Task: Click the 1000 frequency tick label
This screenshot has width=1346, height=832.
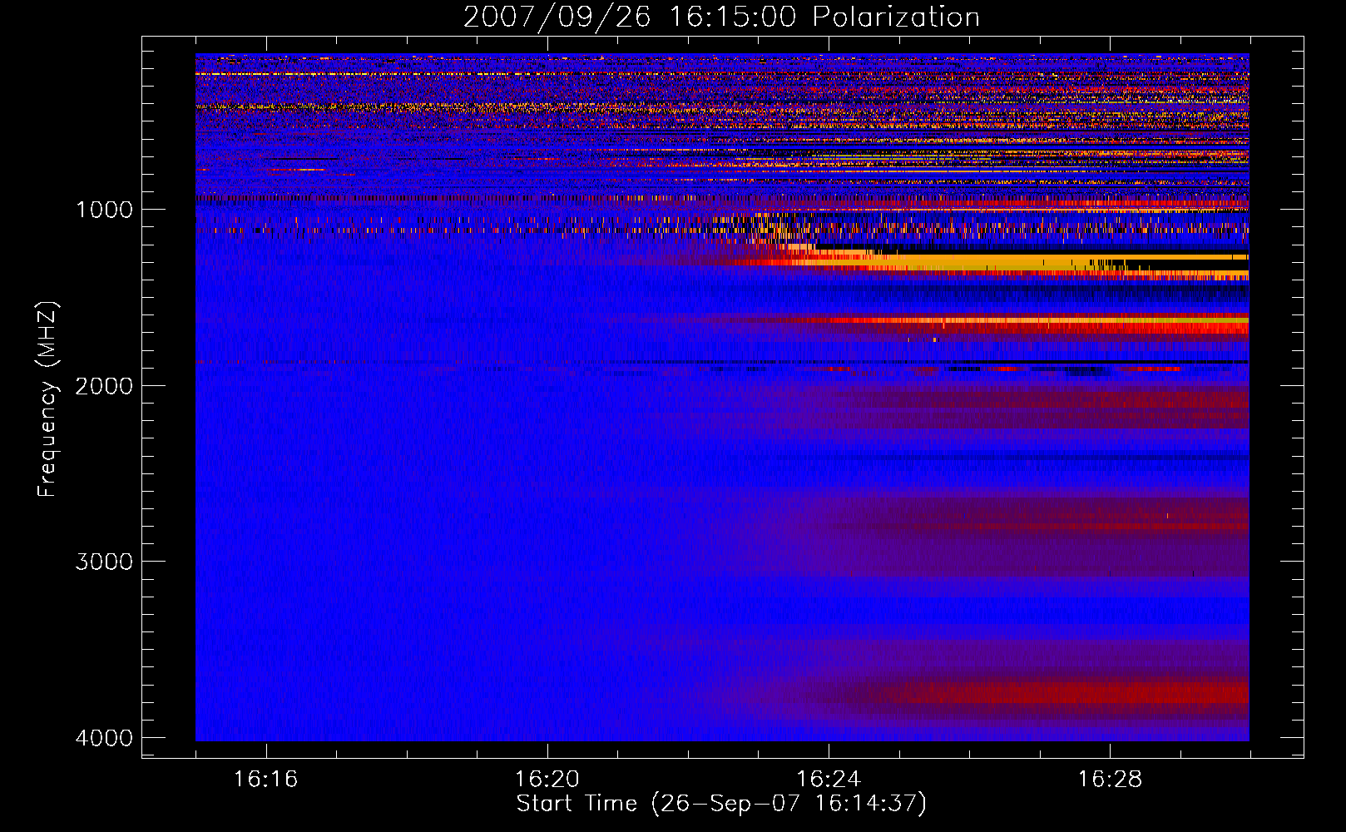Action: [104, 210]
